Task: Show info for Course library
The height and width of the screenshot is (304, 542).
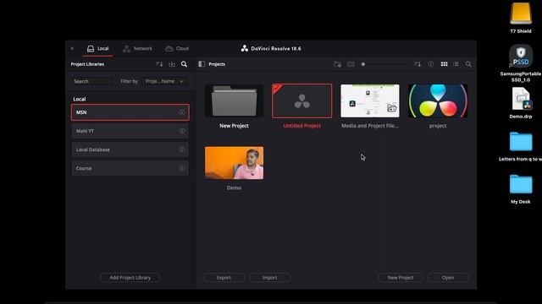Action: click(x=182, y=168)
